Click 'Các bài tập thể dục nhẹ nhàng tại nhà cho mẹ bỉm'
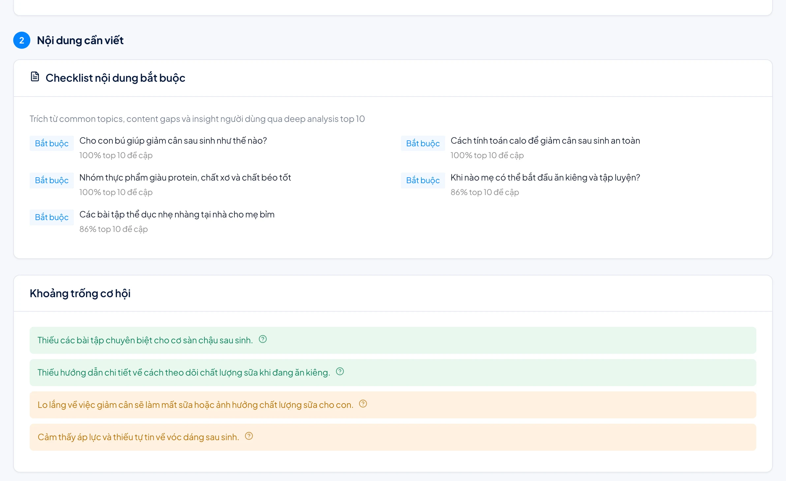This screenshot has width=786, height=481. pos(177,214)
